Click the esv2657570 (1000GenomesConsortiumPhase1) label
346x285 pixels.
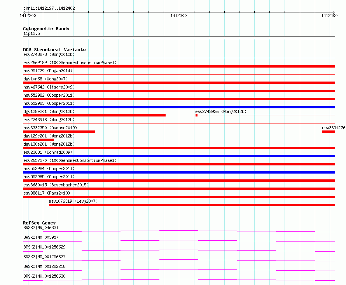(x=70, y=160)
